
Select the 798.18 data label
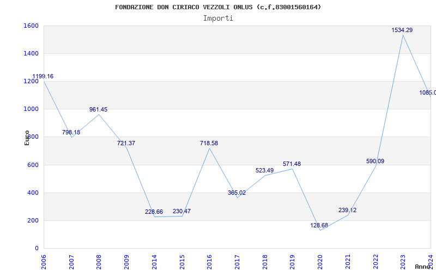point(71,132)
